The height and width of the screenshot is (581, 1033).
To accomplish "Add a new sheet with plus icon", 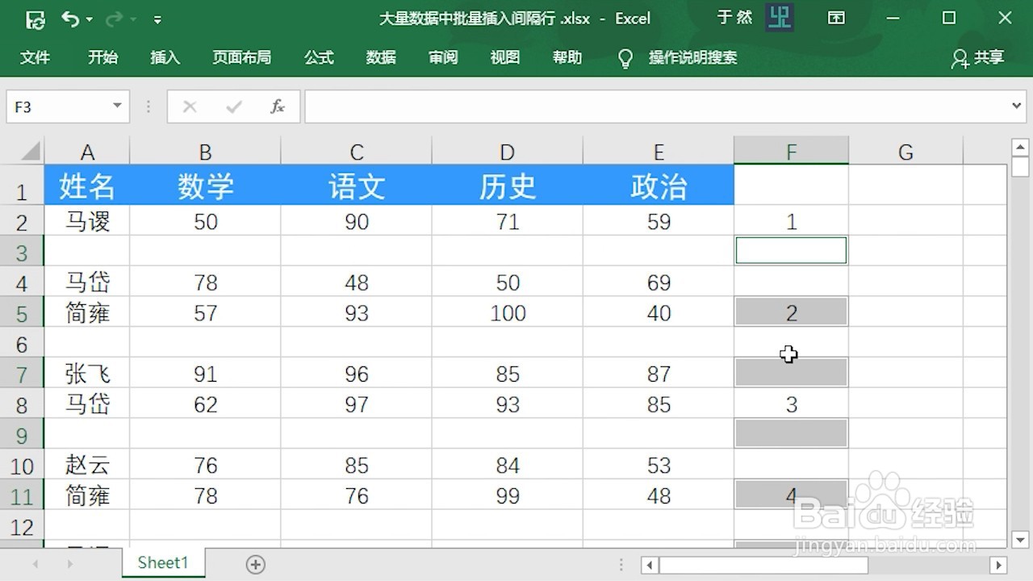I will pyautogui.click(x=256, y=564).
